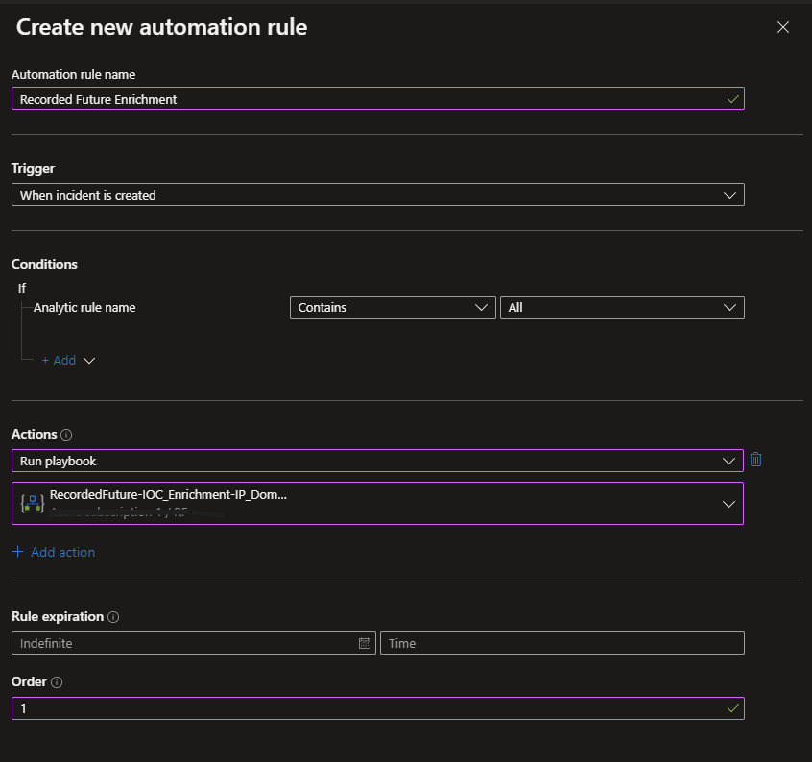This screenshot has width=812, height=762.
Task: Click the info icon next to Rule expiration
Action: coord(113,617)
